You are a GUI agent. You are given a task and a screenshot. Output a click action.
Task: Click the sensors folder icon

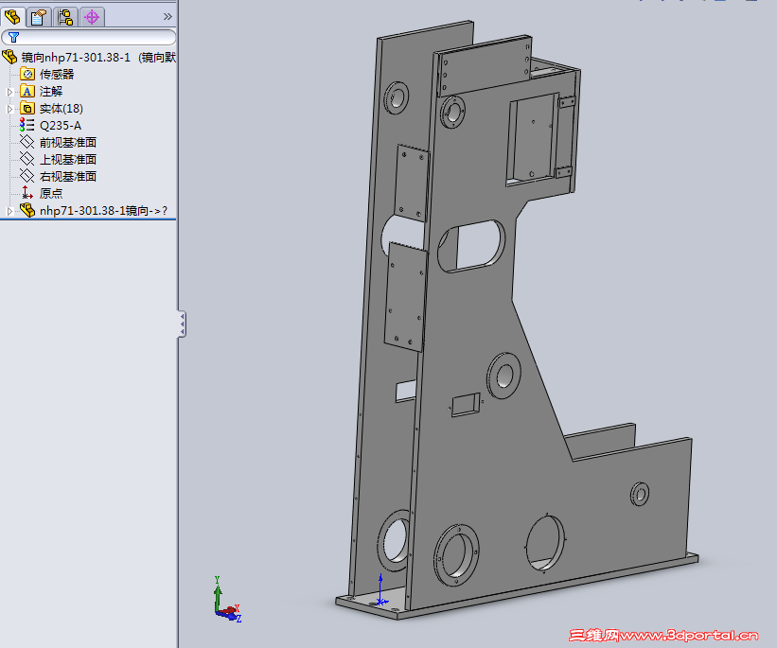27,75
